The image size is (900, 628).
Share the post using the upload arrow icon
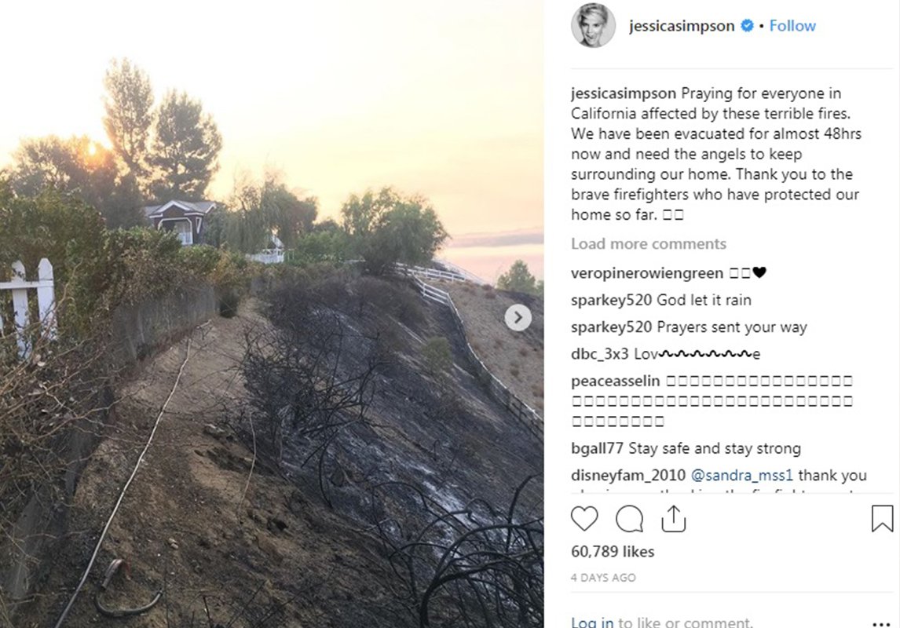point(673,518)
